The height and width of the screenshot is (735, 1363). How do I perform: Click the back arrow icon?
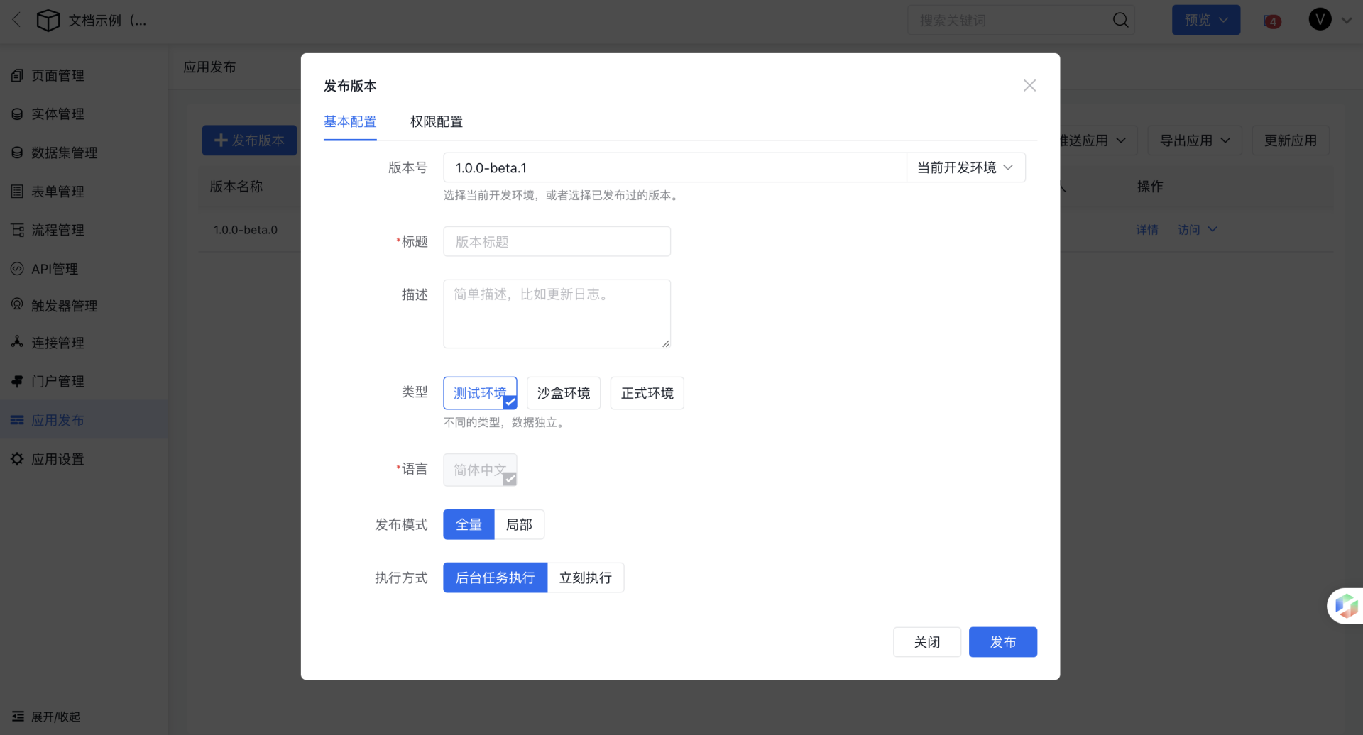(17, 20)
